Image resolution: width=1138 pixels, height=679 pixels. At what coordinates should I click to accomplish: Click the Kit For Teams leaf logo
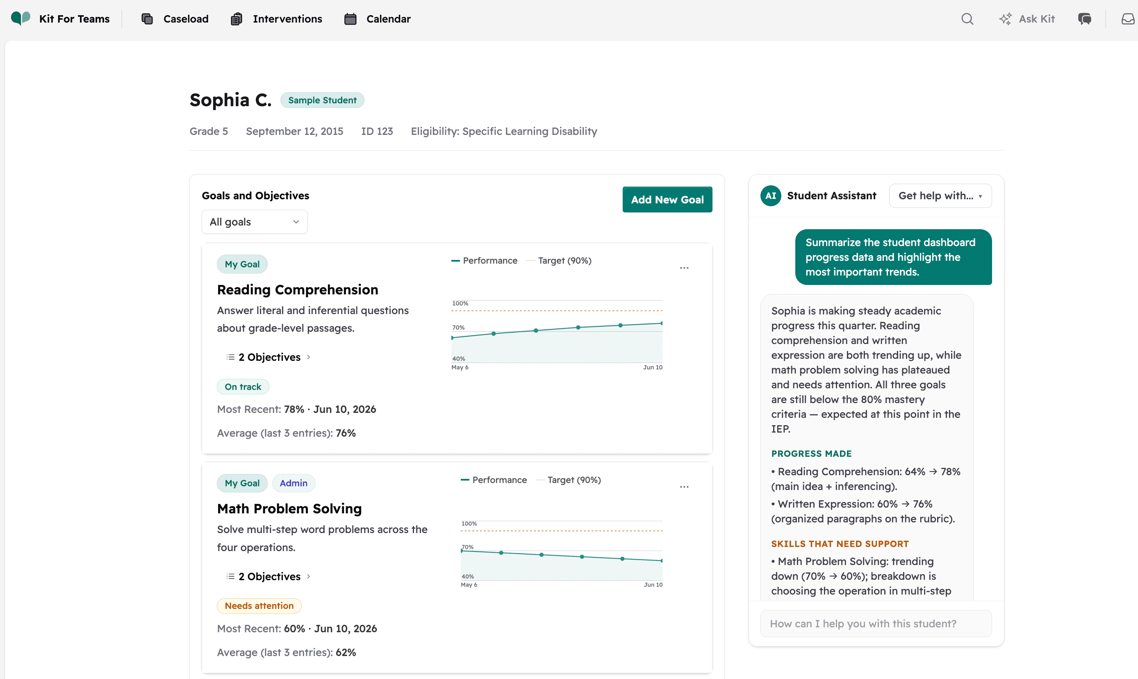[20, 18]
